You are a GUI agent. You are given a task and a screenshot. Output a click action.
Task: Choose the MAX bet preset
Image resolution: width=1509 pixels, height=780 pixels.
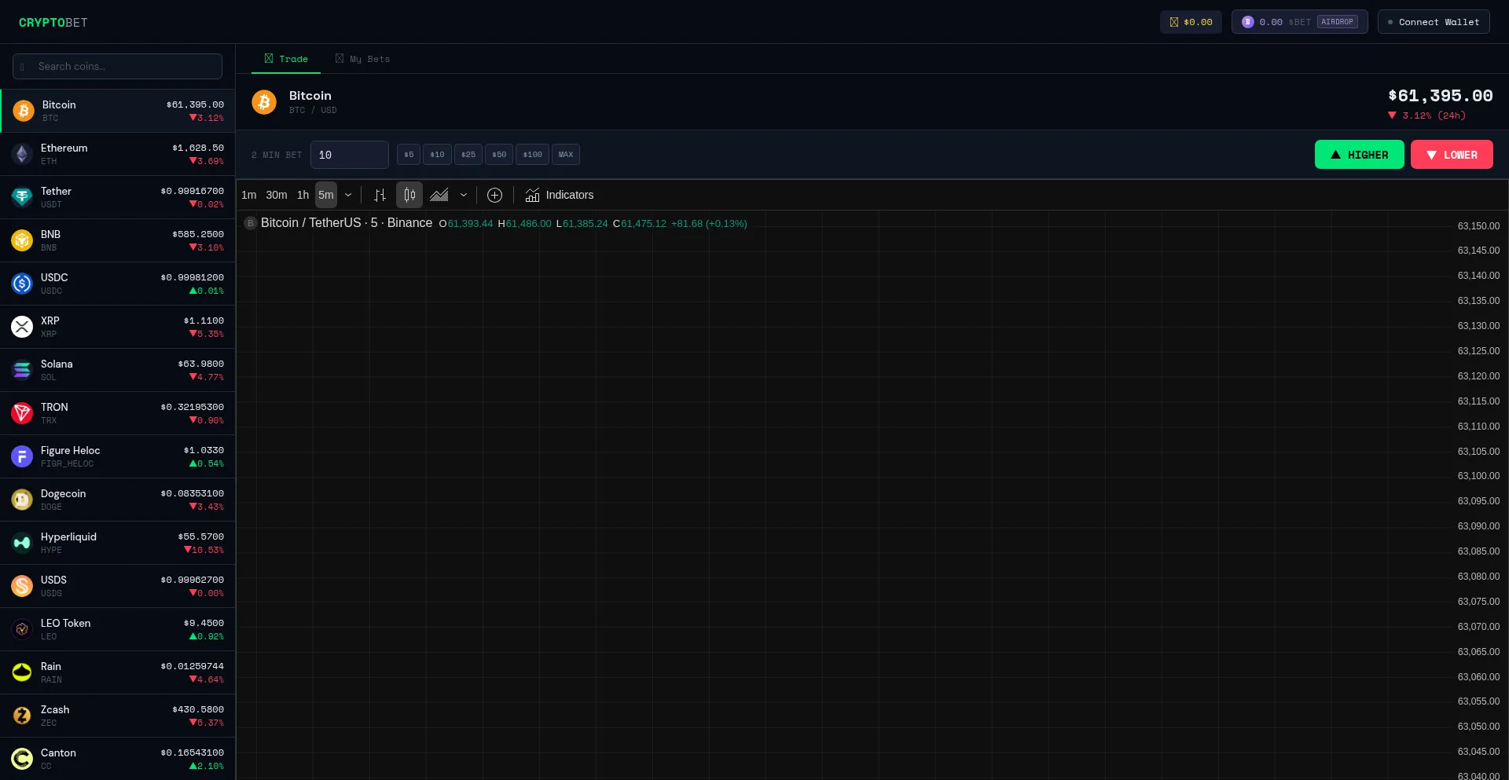566,155
